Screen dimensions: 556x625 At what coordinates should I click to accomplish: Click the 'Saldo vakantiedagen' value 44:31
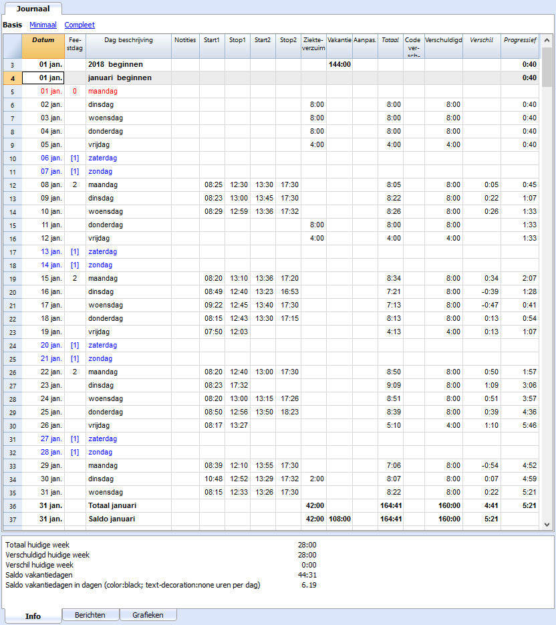[307, 575]
